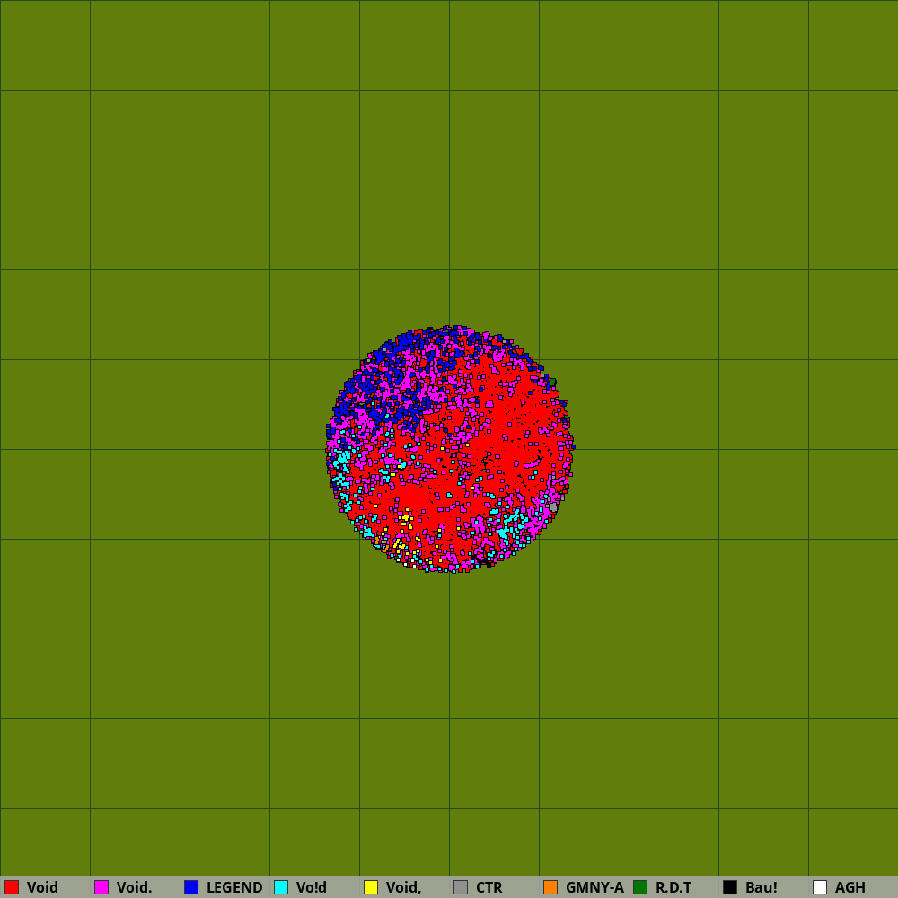Select the 'Void' team name text
The height and width of the screenshot is (898, 898).
42,887
